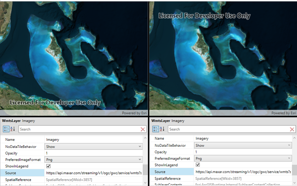Select SpatialReference row label in left panel
Screen dimensions: 297x186
click(x=18, y=180)
